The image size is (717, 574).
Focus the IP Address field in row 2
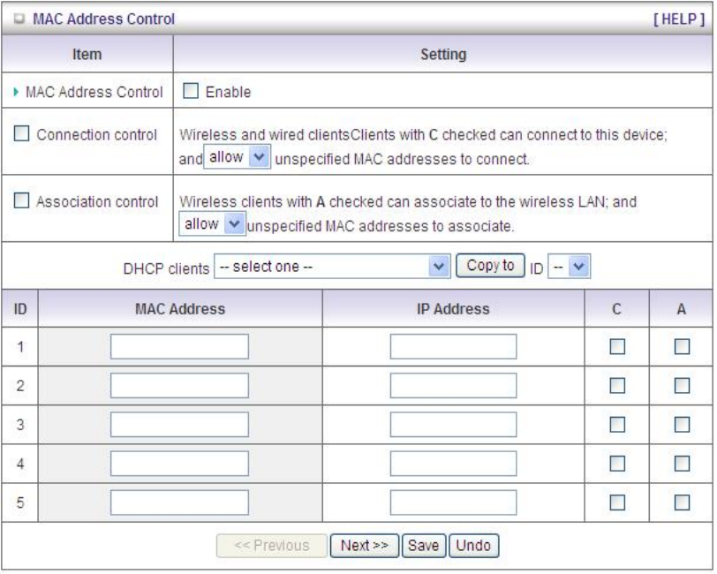tap(454, 386)
